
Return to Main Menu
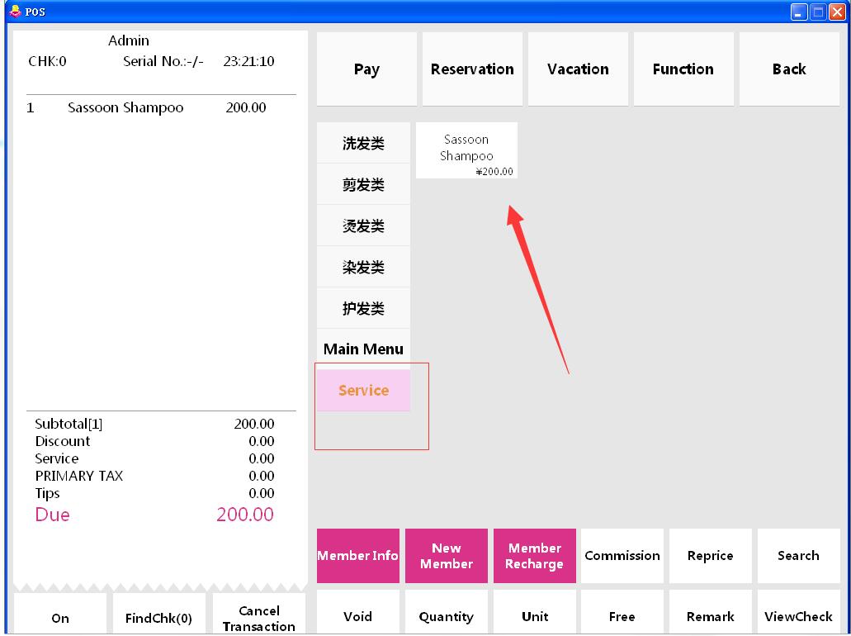point(363,349)
